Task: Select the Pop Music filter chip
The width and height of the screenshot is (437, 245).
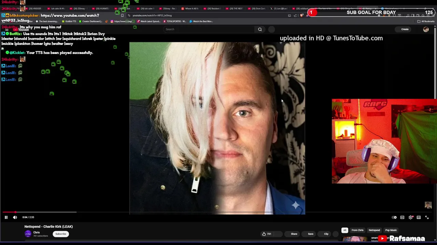Action: [391, 230]
